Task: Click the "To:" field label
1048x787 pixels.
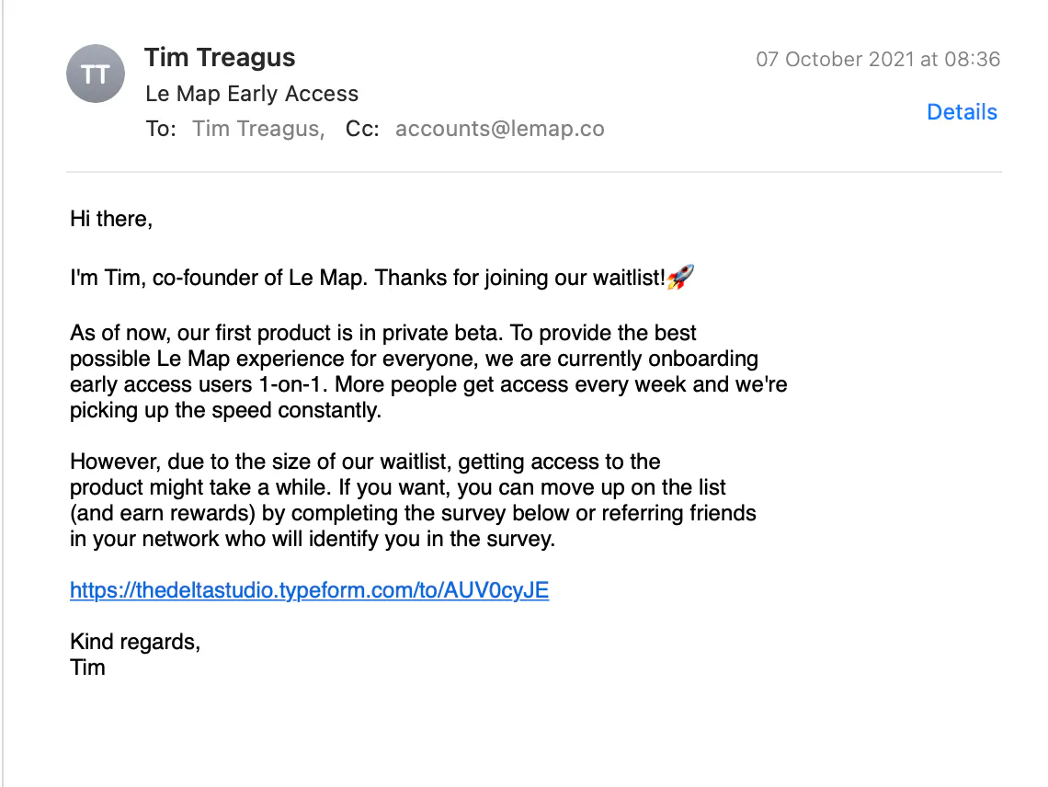Action: (x=160, y=129)
